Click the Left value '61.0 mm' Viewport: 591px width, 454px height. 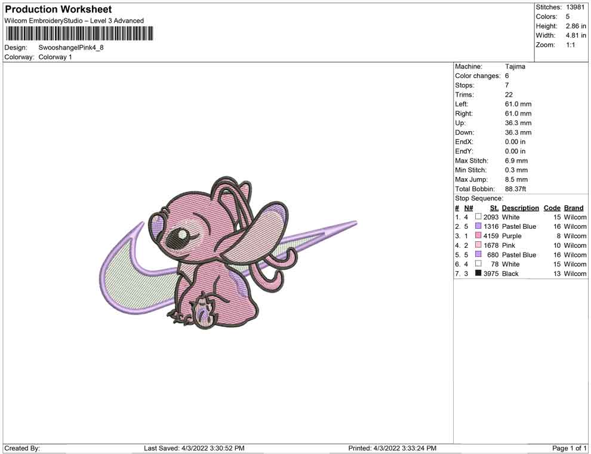518,104
